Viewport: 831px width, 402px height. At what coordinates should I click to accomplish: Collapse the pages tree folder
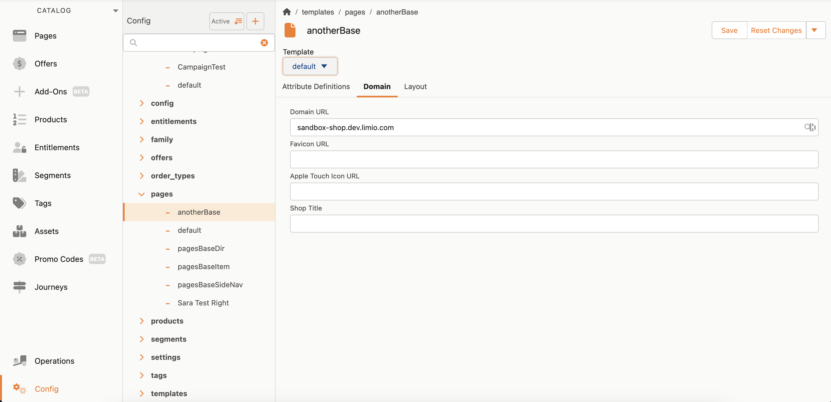pyautogui.click(x=141, y=194)
